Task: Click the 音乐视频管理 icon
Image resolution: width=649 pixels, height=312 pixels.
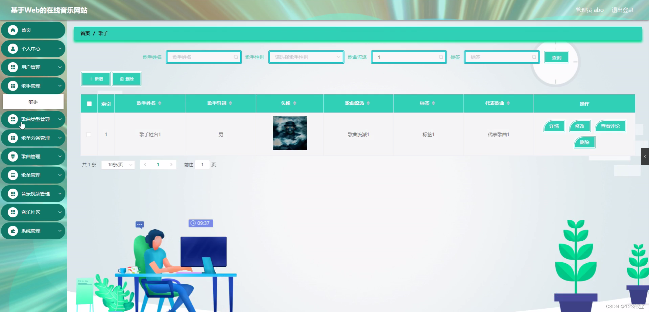Action: 13,193
